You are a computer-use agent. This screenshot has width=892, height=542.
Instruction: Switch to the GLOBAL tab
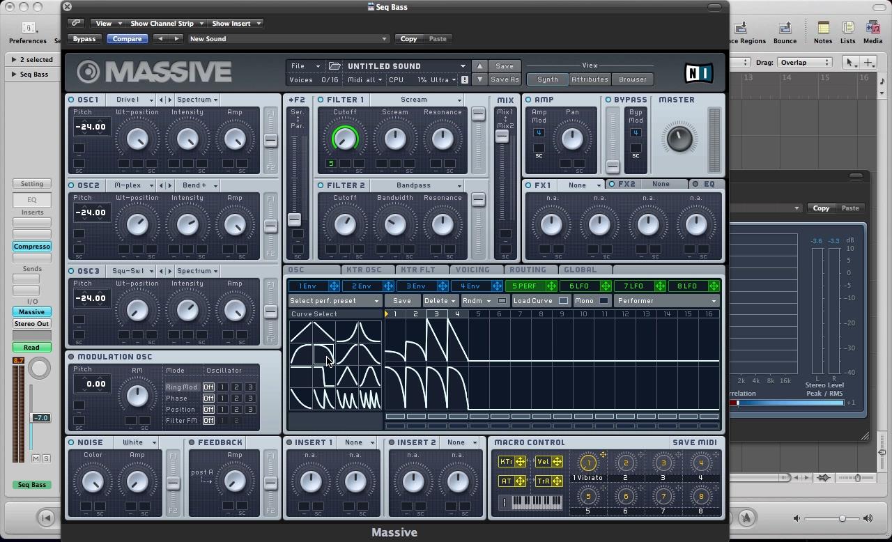click(x=580, y=270)
